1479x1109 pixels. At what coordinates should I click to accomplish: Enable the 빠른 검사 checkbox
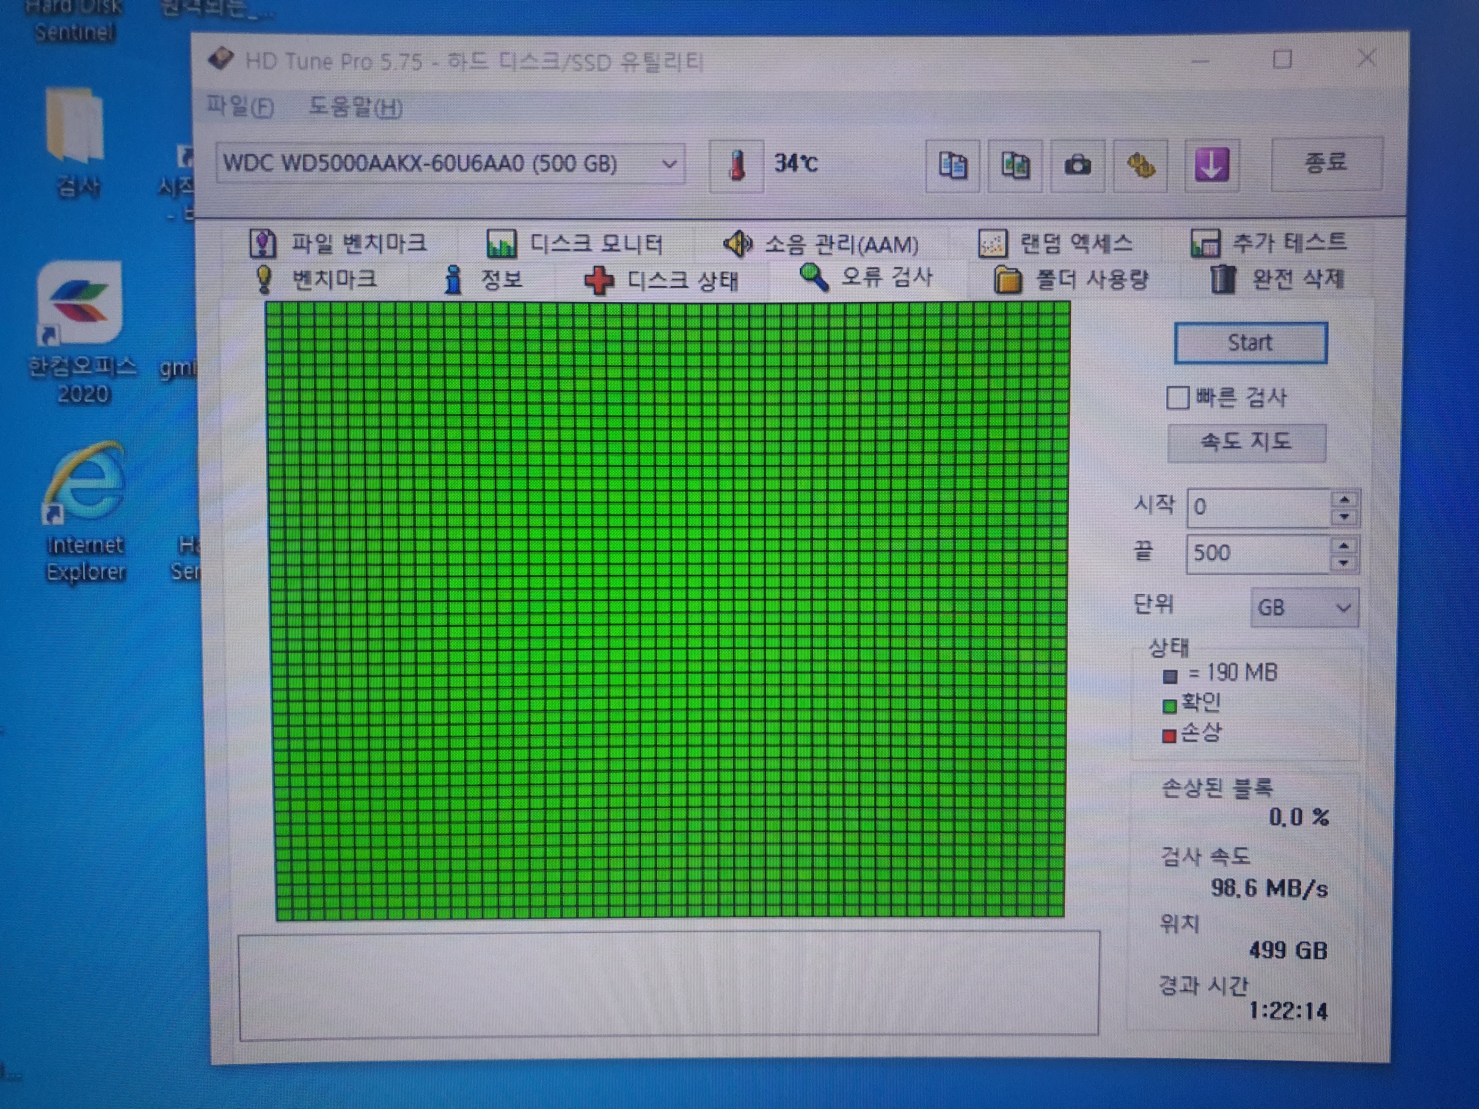[x=1177, y=398]
